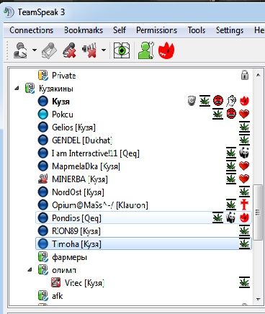The height and width of the screenshot is (314, 265).
Task: Click the Disconnect from server toolbar icon
Action: click(49, 50)
